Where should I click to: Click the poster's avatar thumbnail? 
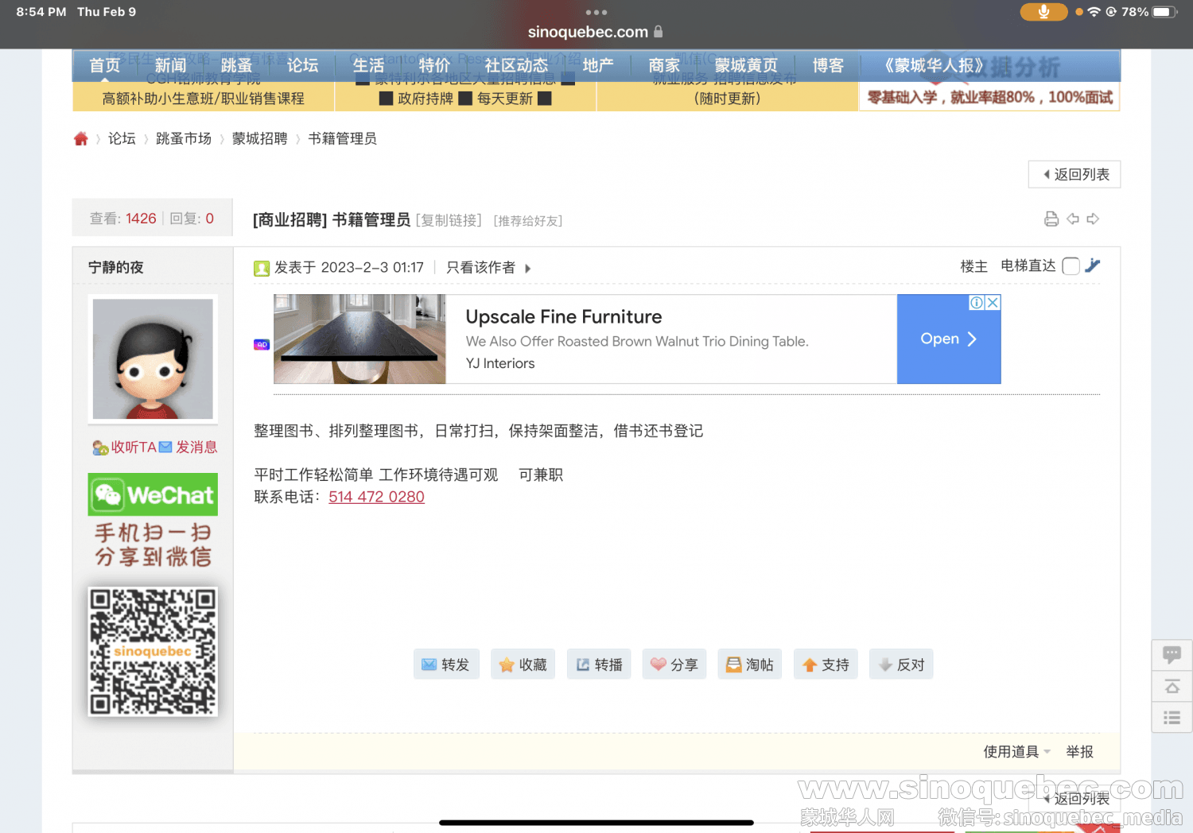[153, 359]
